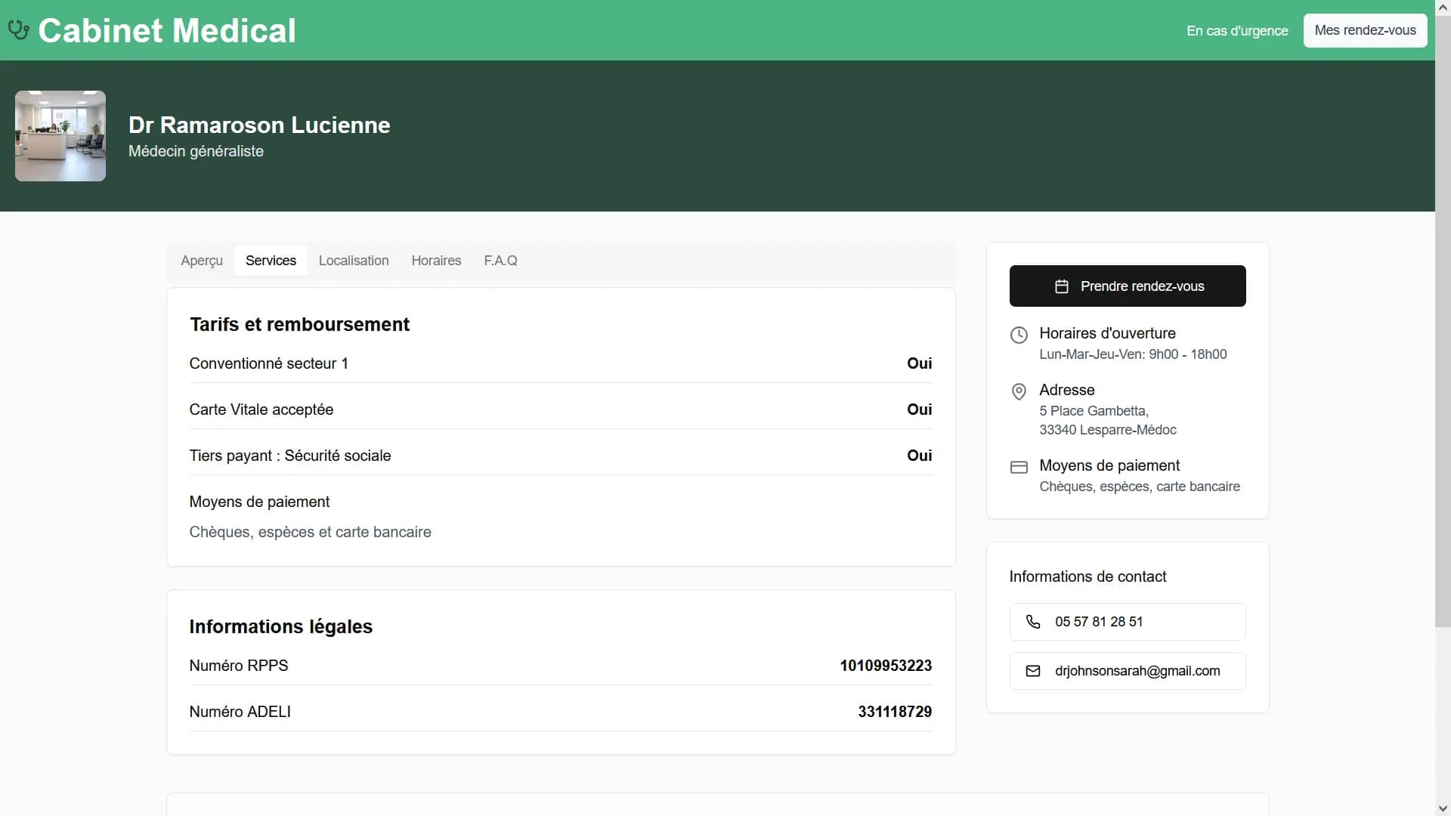Viewport: 1451px width, 816px height.
Task: Click the Tarifs et remboursement heading
Action: pyautogui.click(x=299, y=324)
